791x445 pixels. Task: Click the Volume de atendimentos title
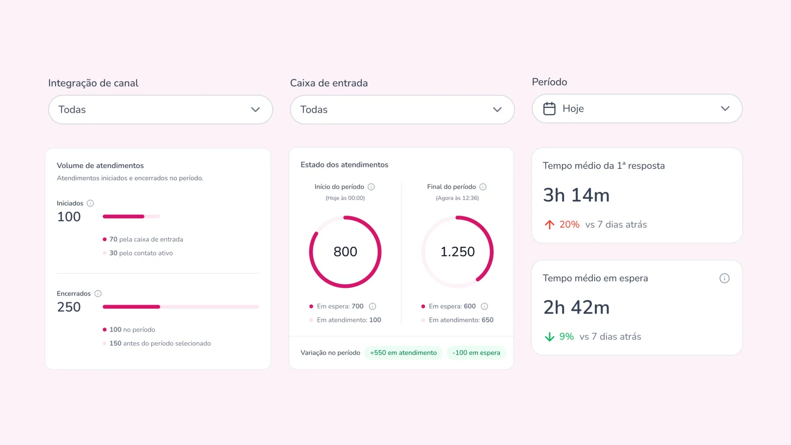tap(100, 166)
